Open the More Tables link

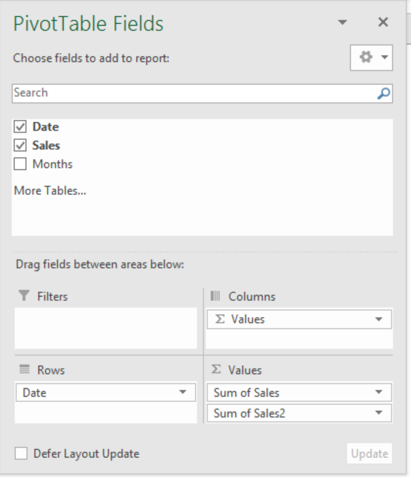click(50, 190)
